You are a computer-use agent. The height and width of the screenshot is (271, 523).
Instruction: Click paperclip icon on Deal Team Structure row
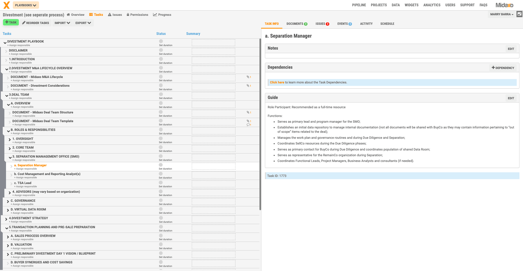pos(248,112)
